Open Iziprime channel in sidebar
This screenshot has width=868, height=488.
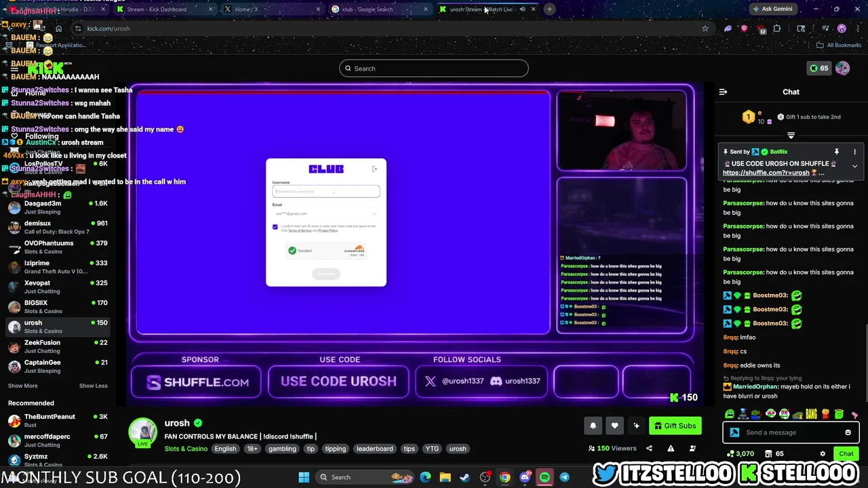tap(57, 267)
